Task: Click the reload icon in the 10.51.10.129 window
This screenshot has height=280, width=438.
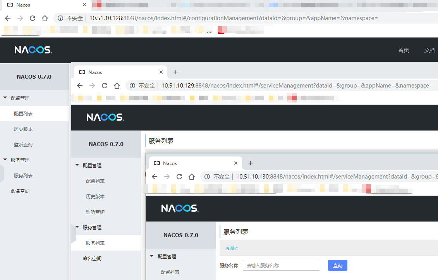Action: coord(105,85)
